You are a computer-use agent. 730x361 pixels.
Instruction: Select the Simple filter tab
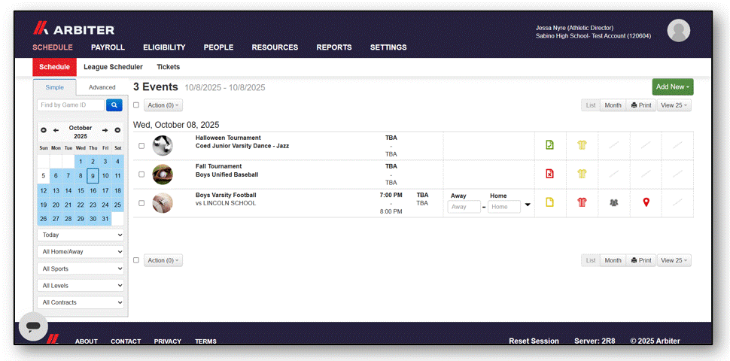coord(54,87)
